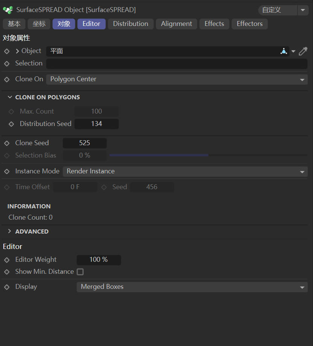The image size is (313, 346).
Task: Switch to the Effectors tab
Action: [249, 23]
